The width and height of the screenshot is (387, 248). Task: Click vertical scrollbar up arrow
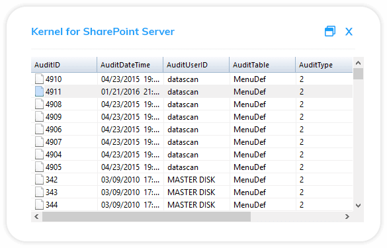[359, 63]
